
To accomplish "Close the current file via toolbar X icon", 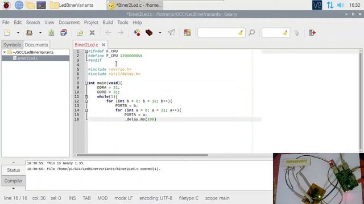I will click(x=92, y=33).
